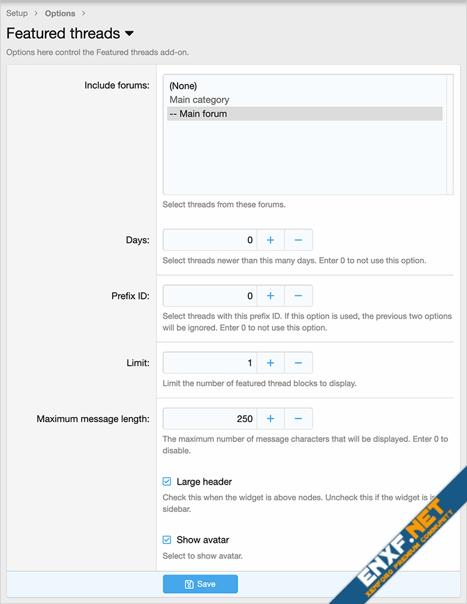Click plus icon for Prefix ID
This screenshot has height=604, width=467.
[x=271, y=296]
